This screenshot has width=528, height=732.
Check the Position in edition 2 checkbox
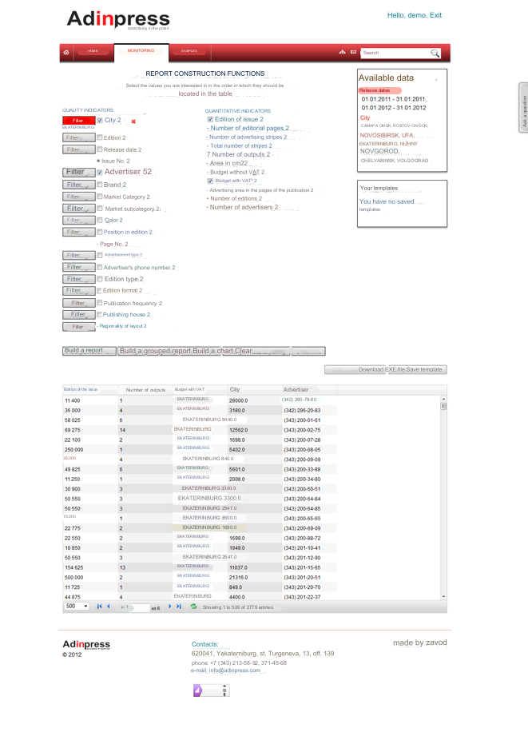100,232
